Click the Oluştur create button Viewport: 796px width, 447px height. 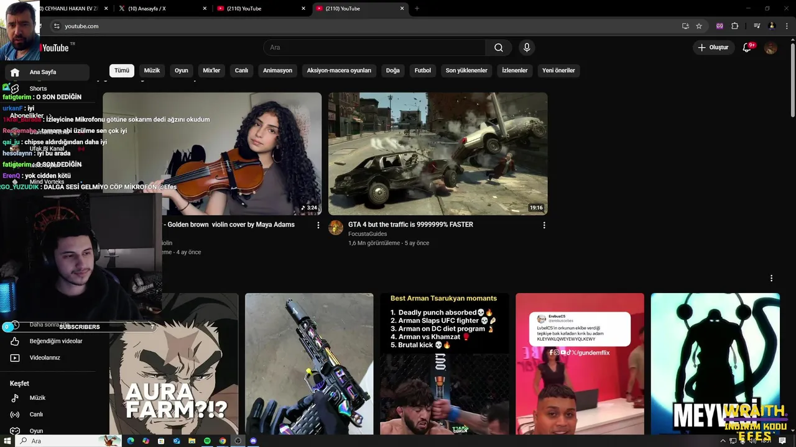click(x=713, y=48)
